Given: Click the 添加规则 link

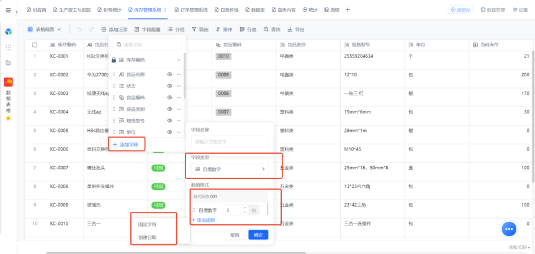Looking at the screenshot, I should (x=204, y=220).
